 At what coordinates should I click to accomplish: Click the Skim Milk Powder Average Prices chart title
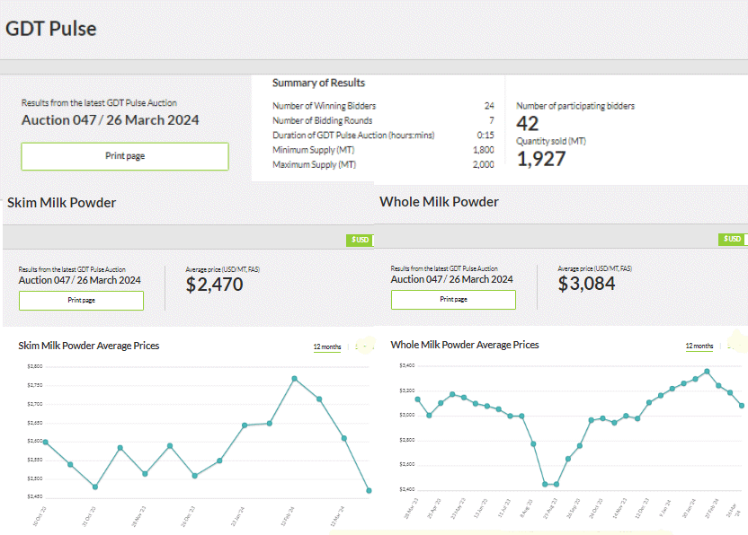pos(89,346)
